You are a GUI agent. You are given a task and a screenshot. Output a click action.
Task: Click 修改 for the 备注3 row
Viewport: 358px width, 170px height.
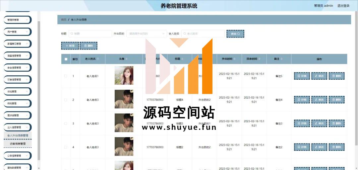[319, 123]
